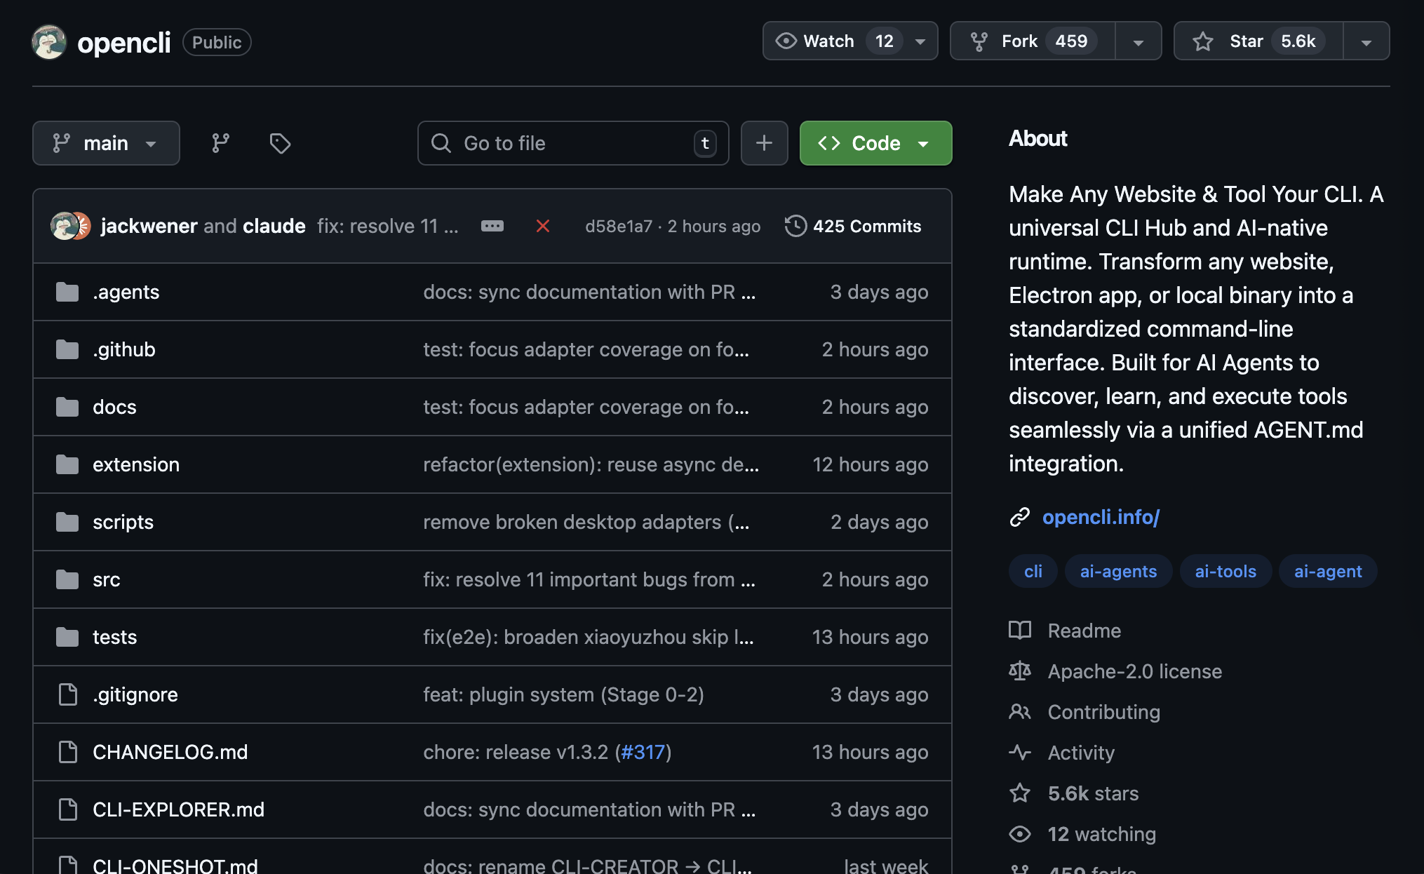1424x874 pixels.
Task: Expand commit message ellipsis button
Action: pyautogui.click(x=492, y=226)
